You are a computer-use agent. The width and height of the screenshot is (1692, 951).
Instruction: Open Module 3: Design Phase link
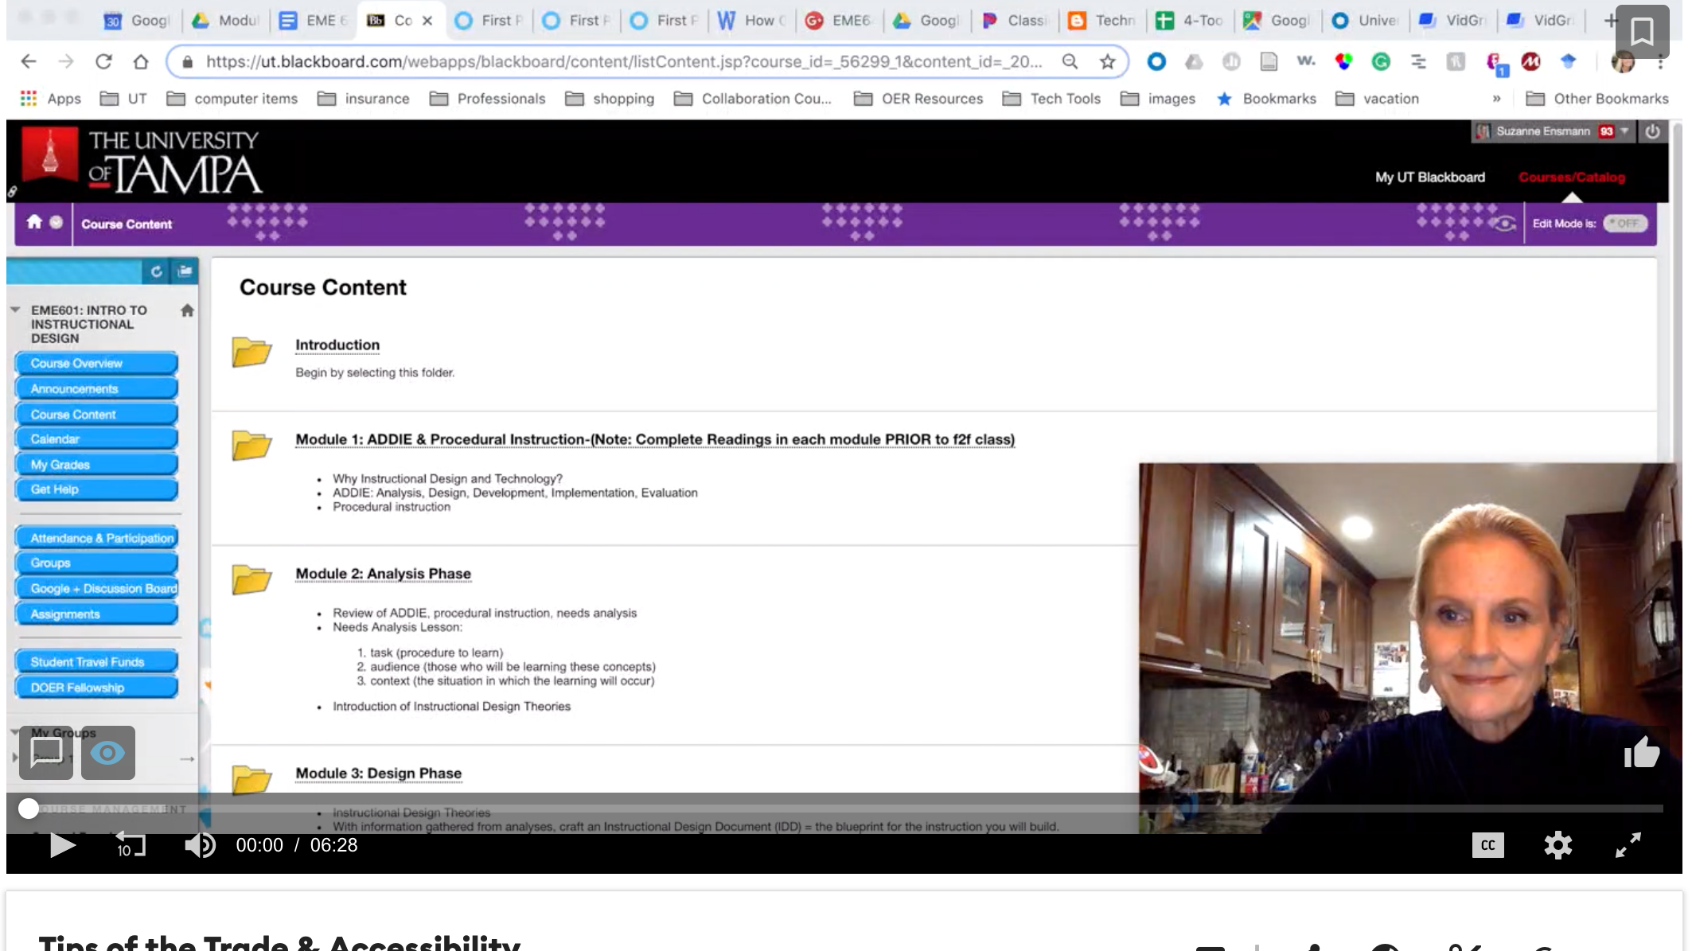[x=378, y=774]
